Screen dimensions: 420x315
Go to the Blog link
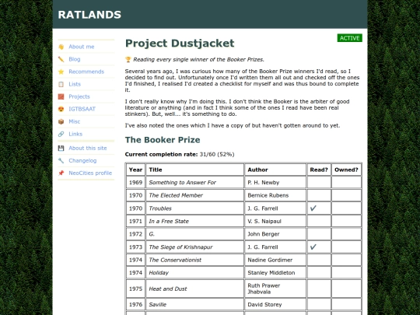pyautogui.click(x=75, y=59)
